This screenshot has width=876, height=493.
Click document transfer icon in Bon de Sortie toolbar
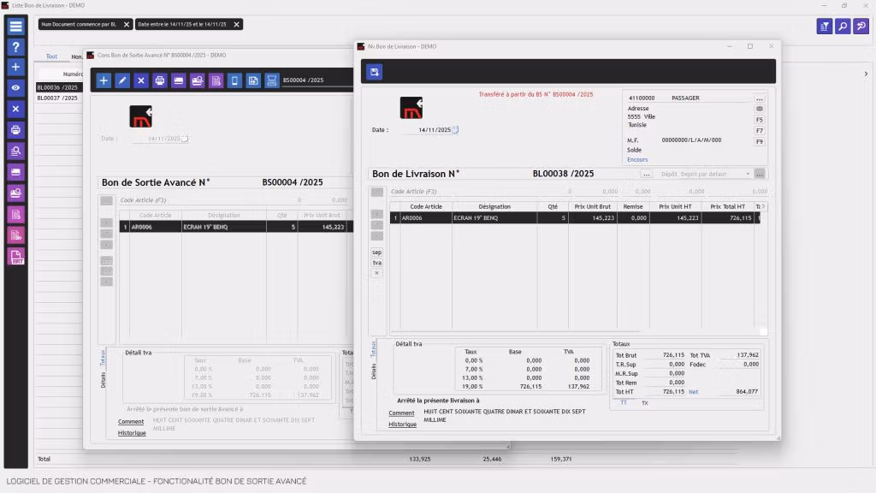click(x=216, y=80)
